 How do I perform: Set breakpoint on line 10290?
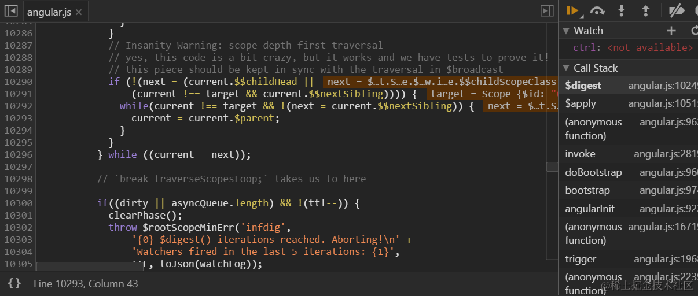tap(17, 82)
